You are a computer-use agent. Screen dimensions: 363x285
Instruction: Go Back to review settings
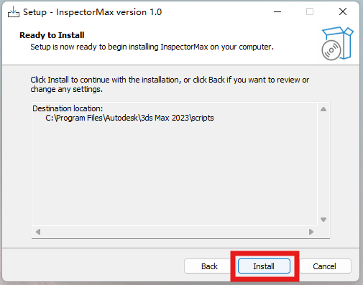pyautogui.click(x=209, y=266)
